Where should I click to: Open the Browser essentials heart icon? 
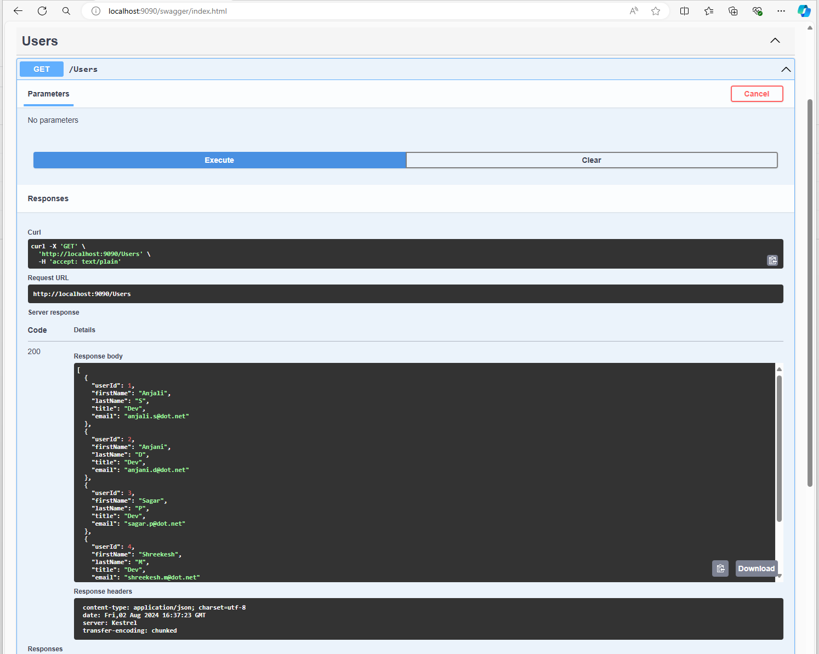(x=757, y=11)
